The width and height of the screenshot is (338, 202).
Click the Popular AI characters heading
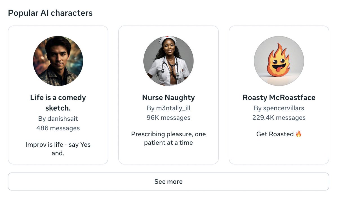(50, 13)
